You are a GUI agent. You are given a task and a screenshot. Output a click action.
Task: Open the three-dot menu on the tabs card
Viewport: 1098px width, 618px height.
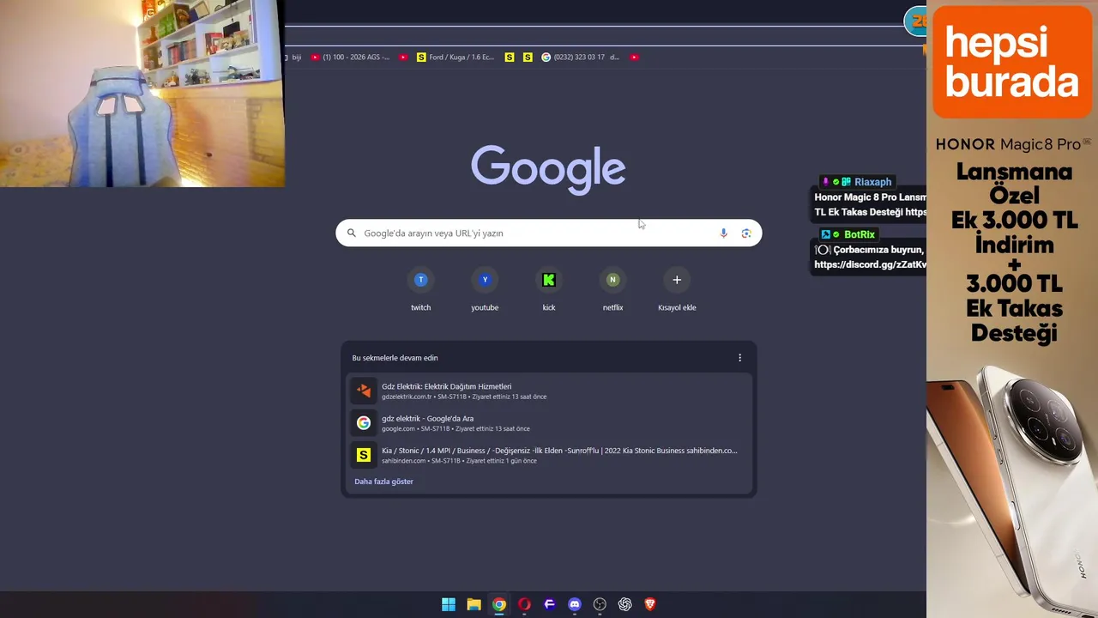tap(739, 358)
